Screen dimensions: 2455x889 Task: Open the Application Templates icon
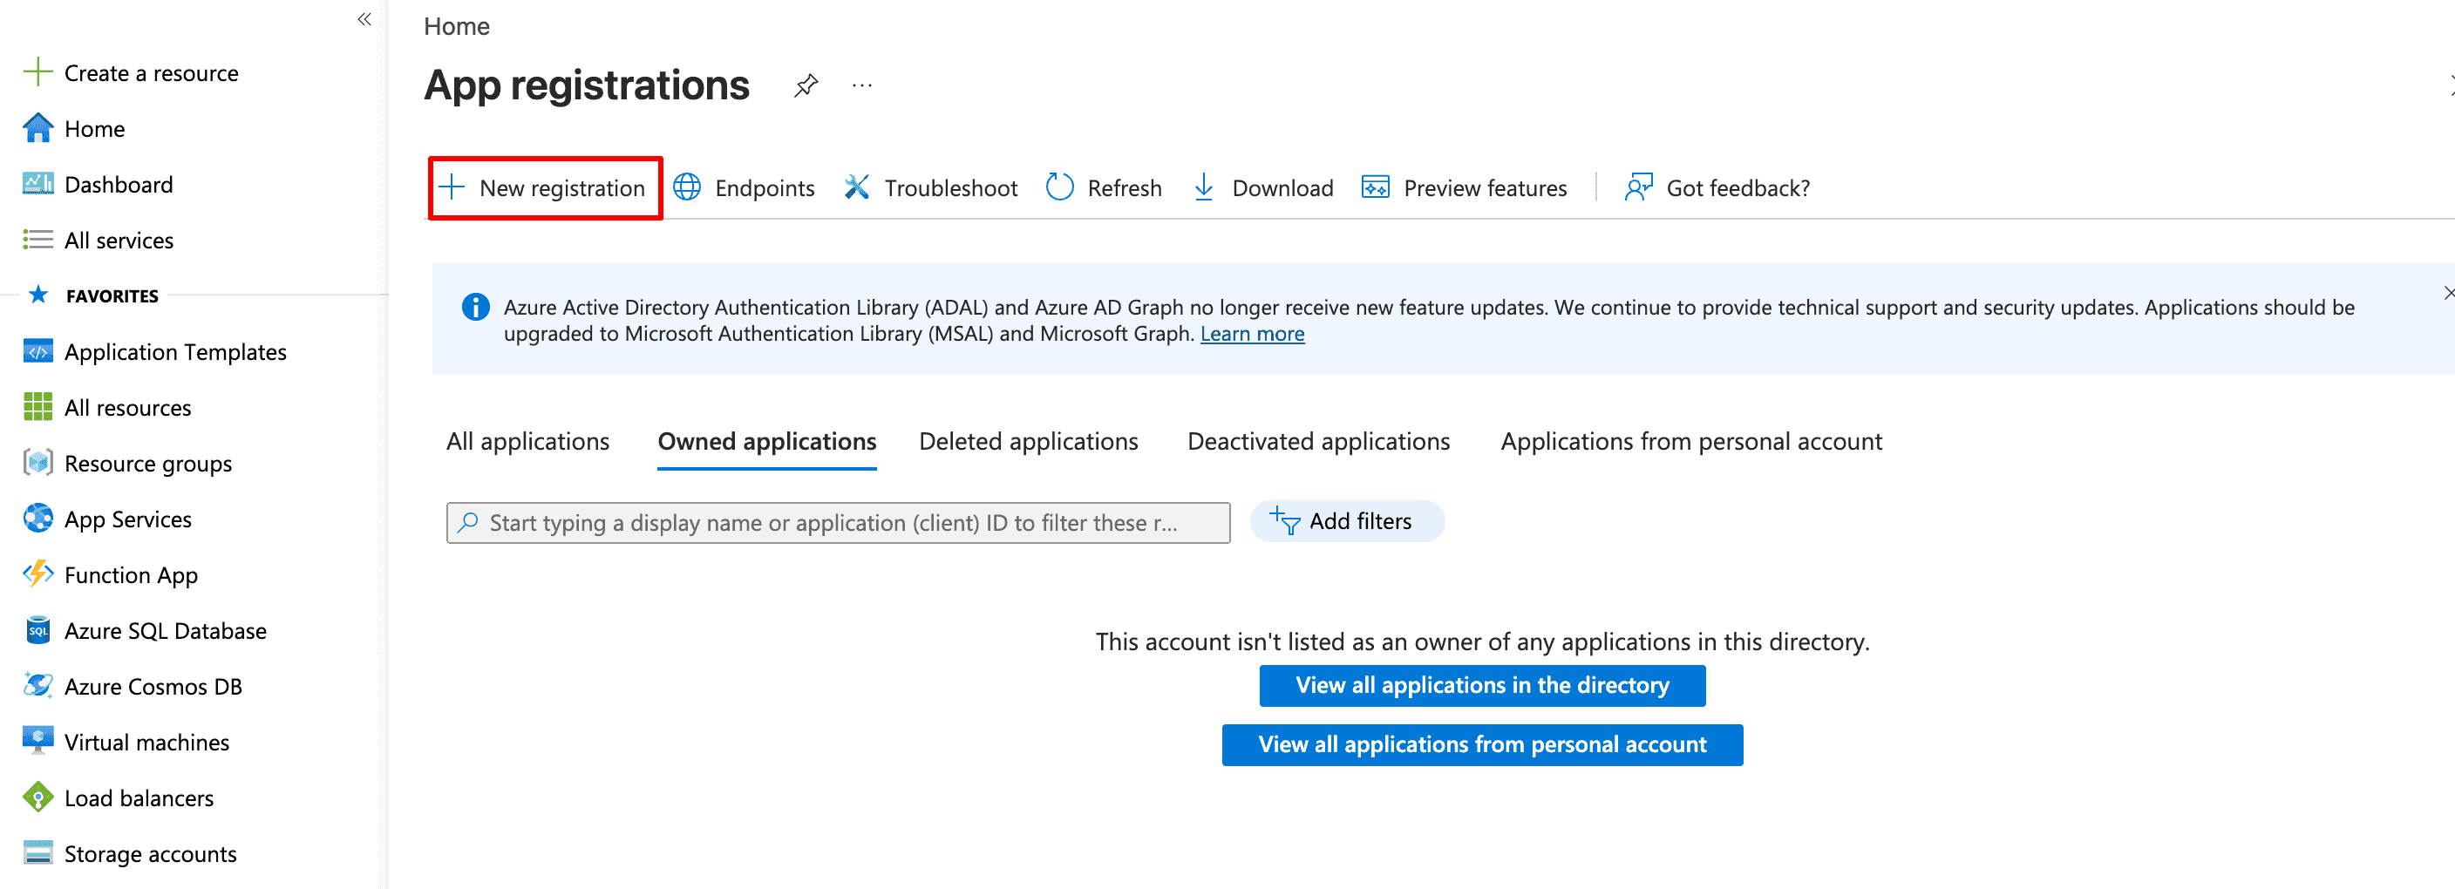tap(37, 351)
